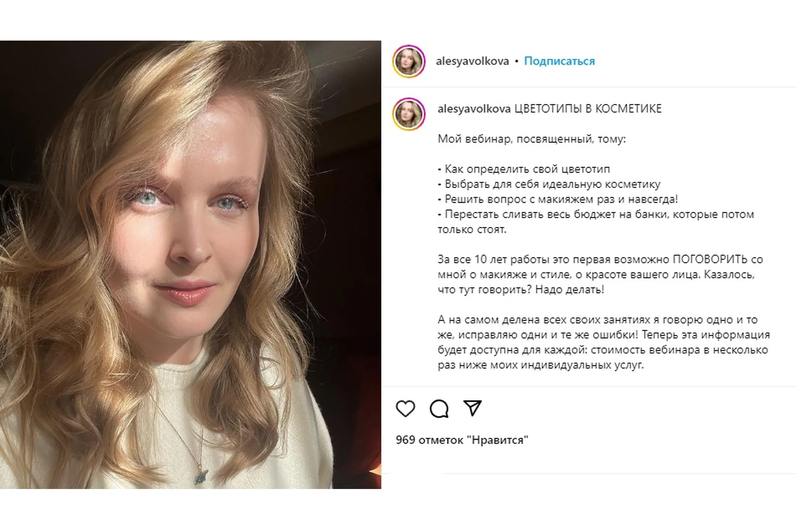Click the ЦВЕТОТИПЫ В КОСМЕТИКЕ caption heading
Image resolution: width=796 pixels, height=530 pixels.
tap(588, 109)
